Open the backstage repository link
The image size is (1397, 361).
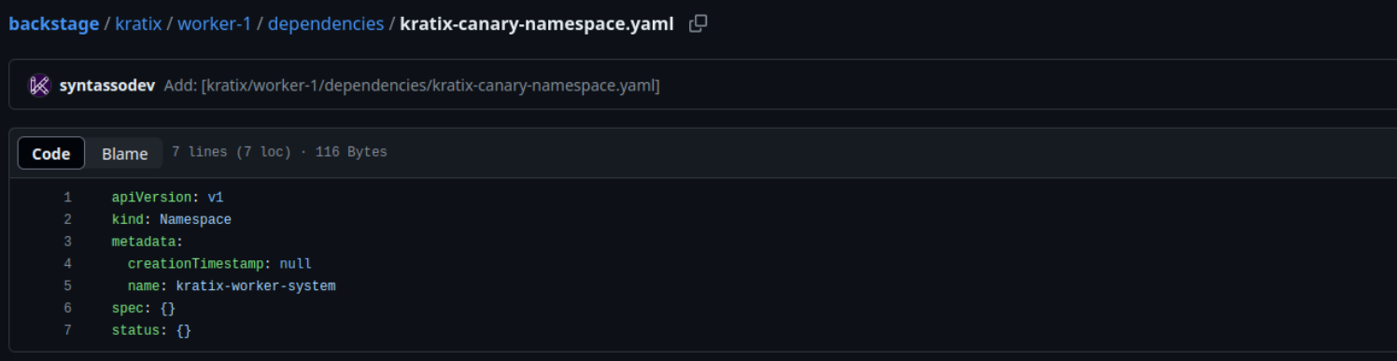point(54,24)
